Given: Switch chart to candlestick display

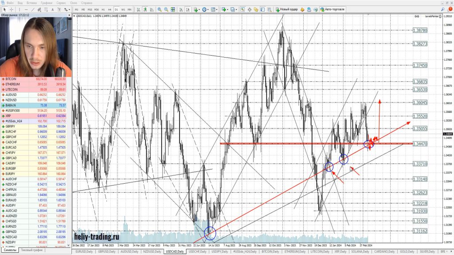Looking at the screenshot, I should pos(146,9).
